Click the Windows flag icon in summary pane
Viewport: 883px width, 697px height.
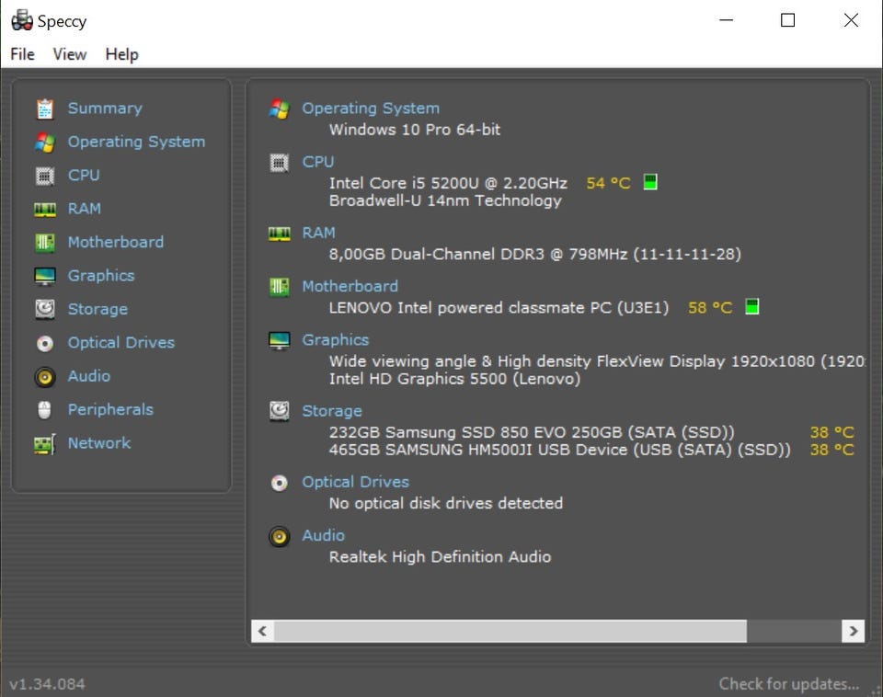click(280, 109)
